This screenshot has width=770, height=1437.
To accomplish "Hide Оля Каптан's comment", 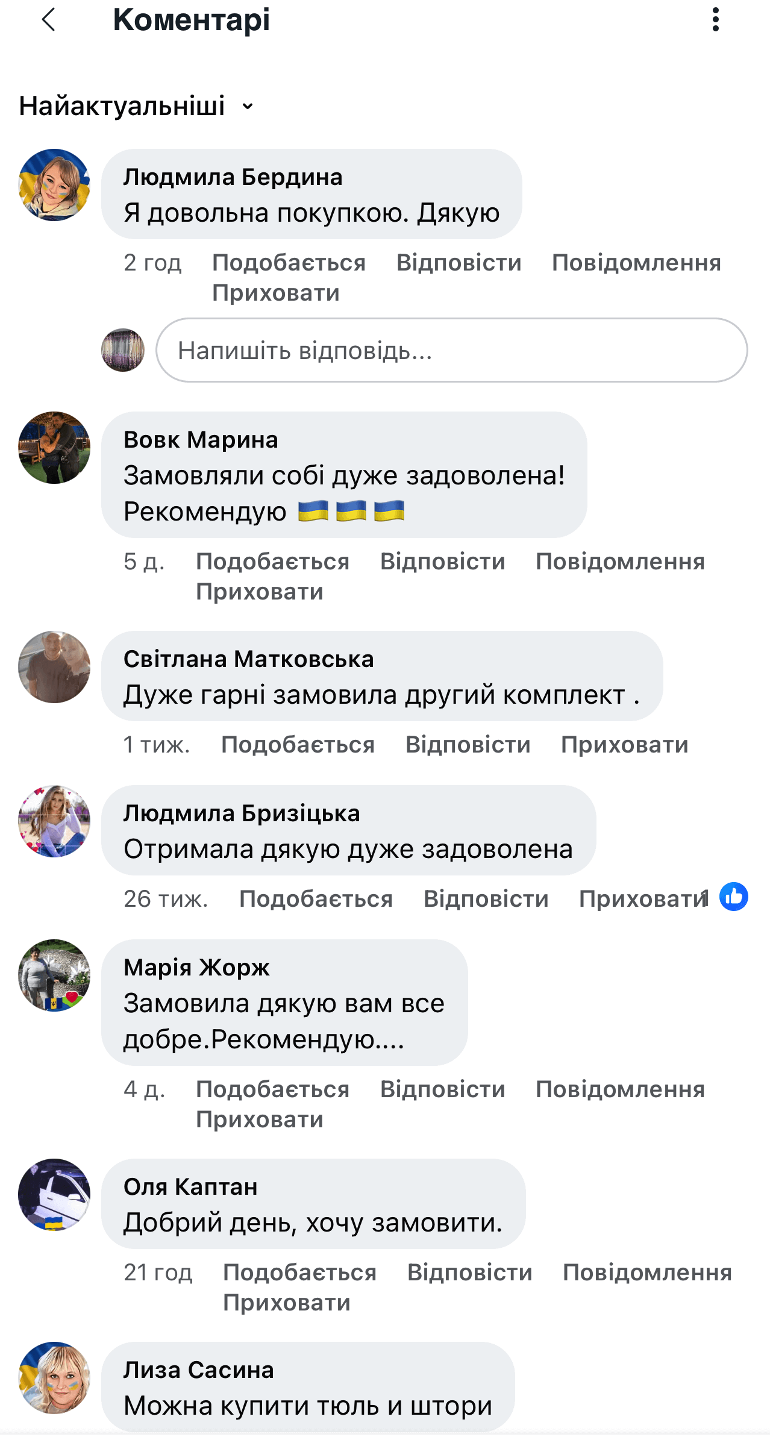I will [x=287, y=1303].
